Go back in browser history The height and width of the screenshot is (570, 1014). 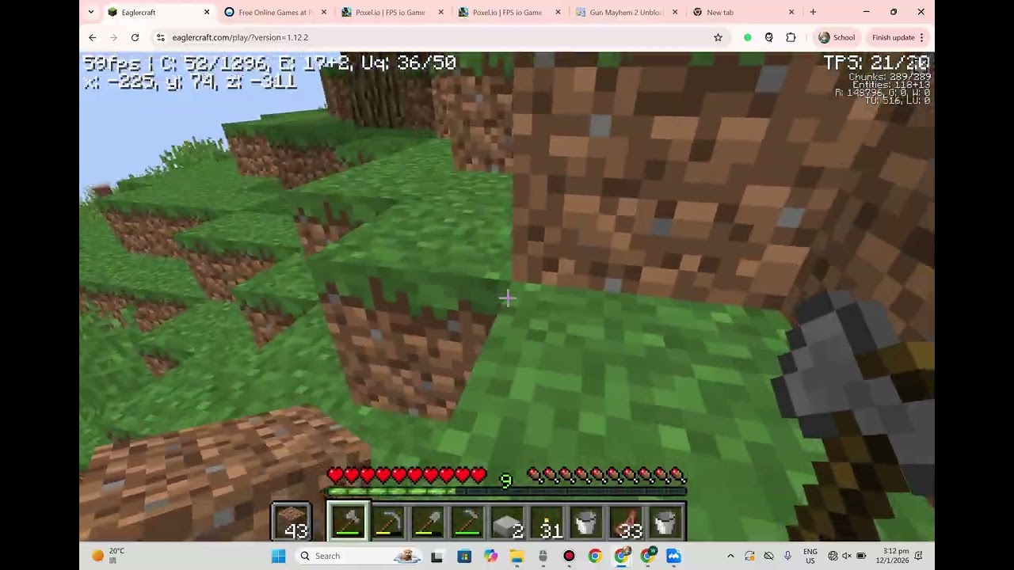92,37
